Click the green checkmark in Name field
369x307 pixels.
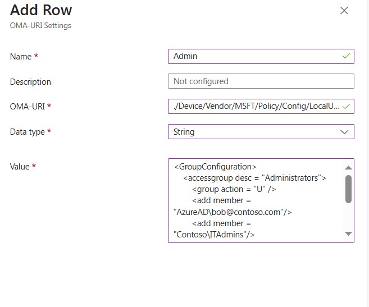coord(347,56)
